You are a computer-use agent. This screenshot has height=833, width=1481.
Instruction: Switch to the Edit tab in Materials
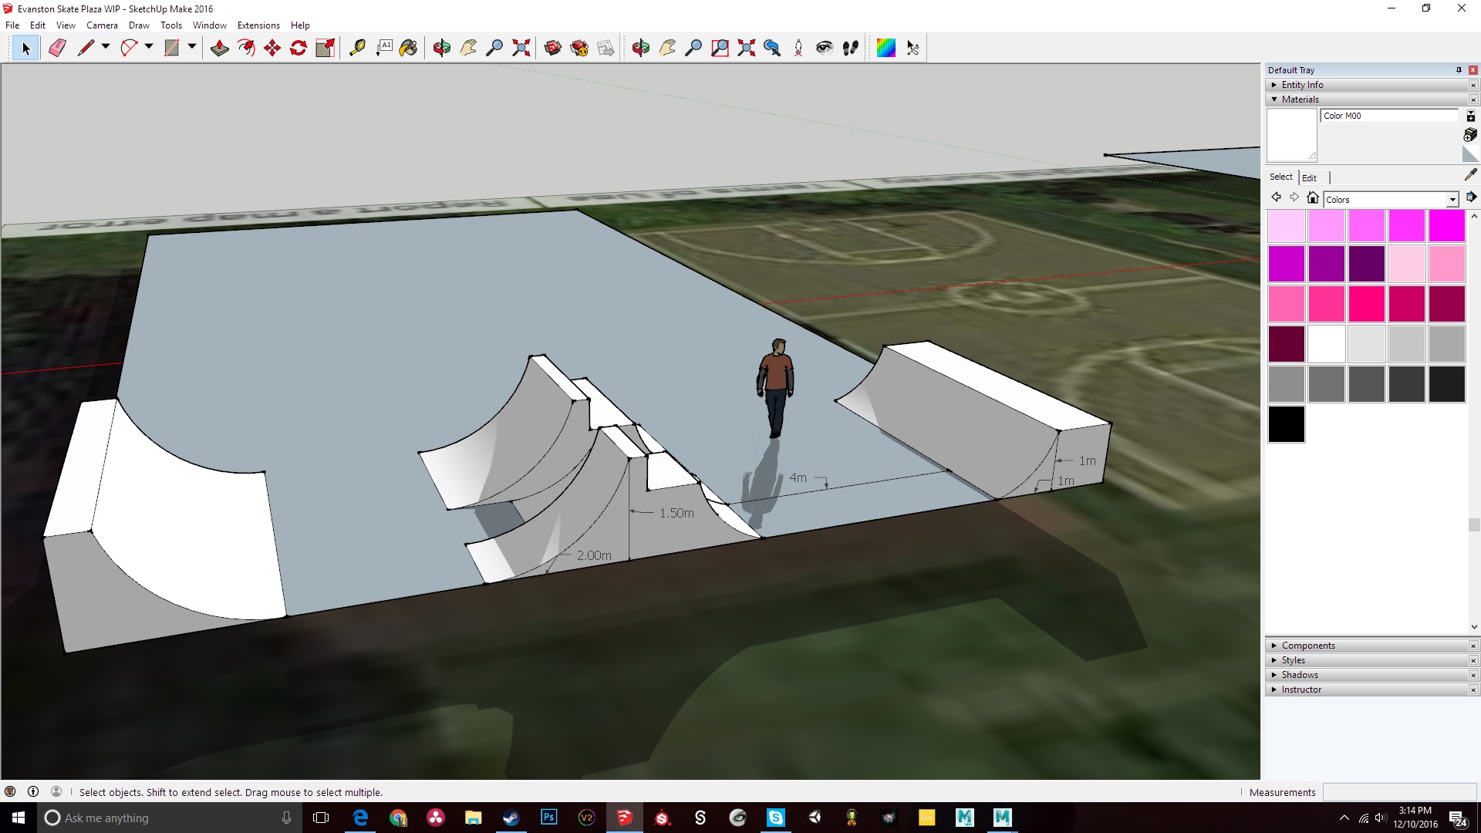click(x=1309, y=178)
